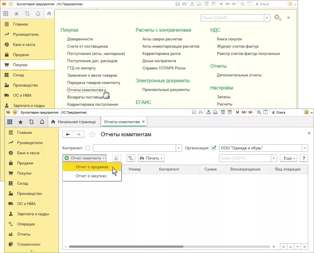
Task: Open info icon in front window title bar
Action: point(306,112)
